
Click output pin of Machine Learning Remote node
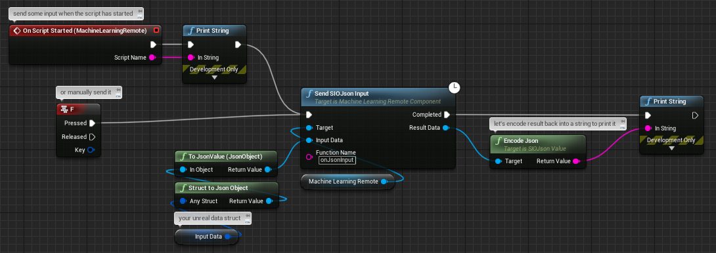coord(384,182)
